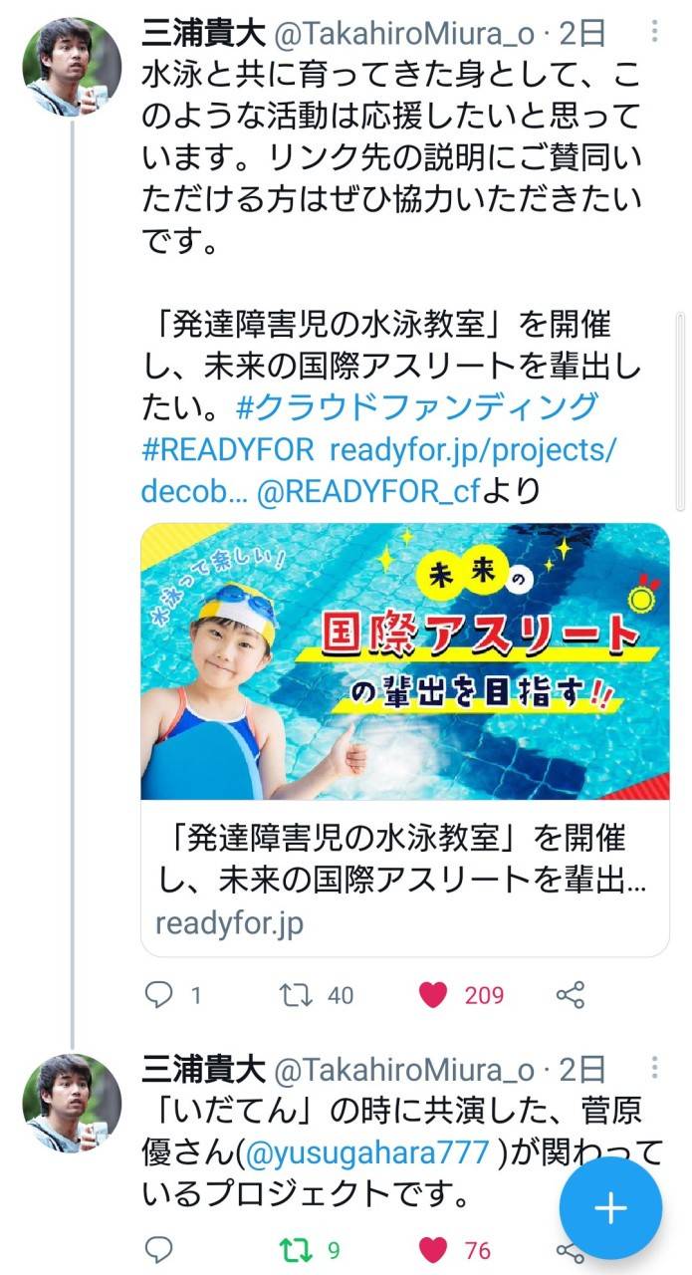692x1275 pixels.
Task: Unlike the first tweet with 209 likes
Action: [432, 994]
